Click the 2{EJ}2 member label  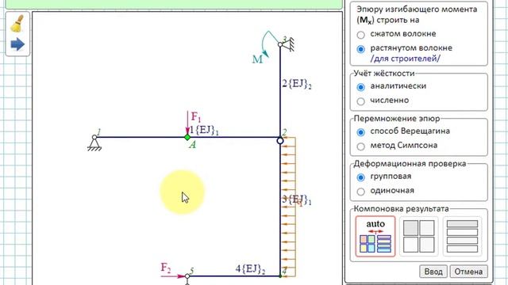pos(296,84)
